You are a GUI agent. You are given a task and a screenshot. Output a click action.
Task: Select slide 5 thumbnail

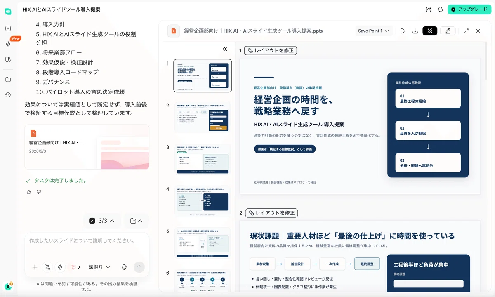pyautogui.click(x=203, y=243)
